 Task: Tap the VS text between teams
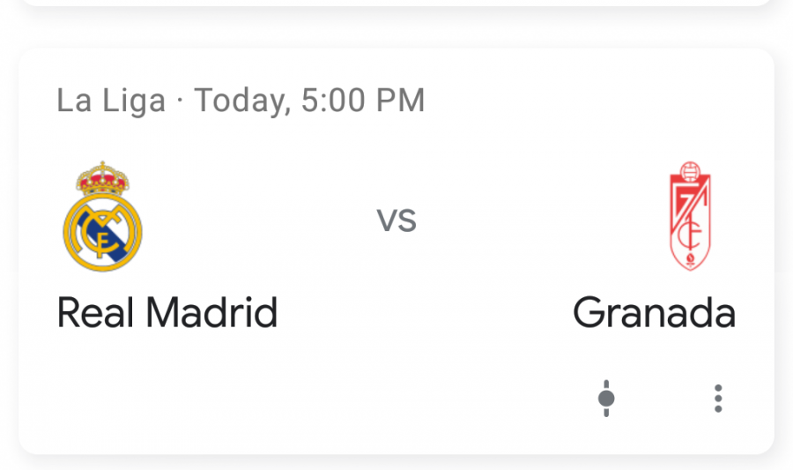click(396, 220)
